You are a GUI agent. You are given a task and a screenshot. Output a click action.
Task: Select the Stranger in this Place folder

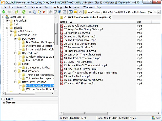(38, 68)
